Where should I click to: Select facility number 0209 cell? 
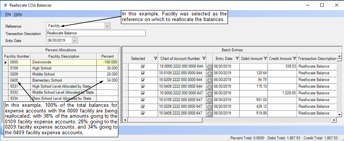[x=20, y=74]
